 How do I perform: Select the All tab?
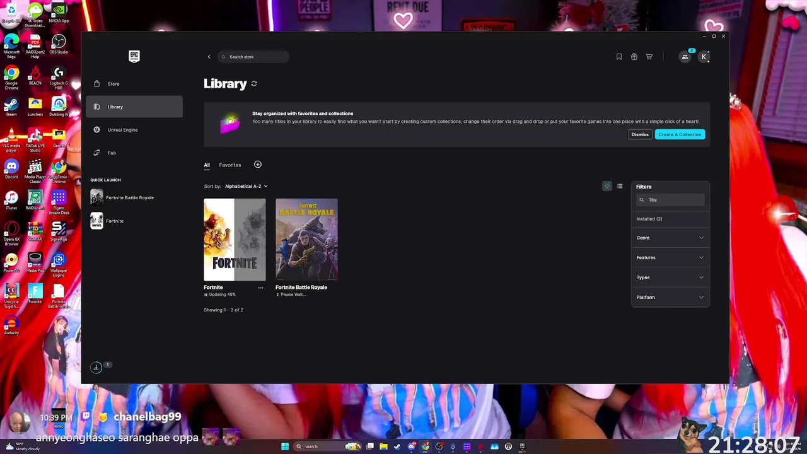point(207,165)
